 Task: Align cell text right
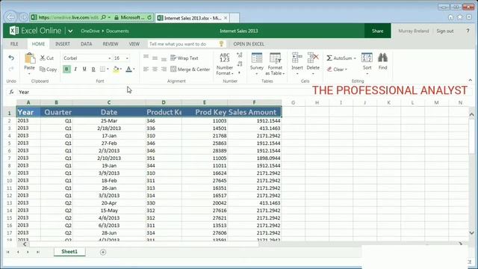point(164,69)
